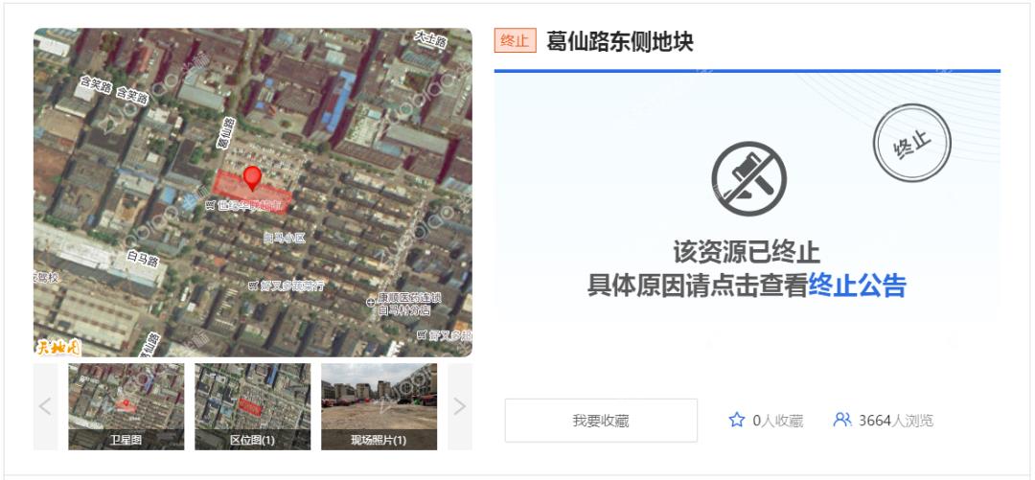Screen dimensions: 1035x480
Task: Click the 3664人浏览 text
Action: pyautogui.click(x=896, y=421)
